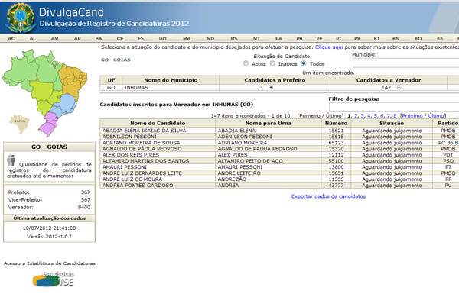Open the AL state menu
459x307 pixels.
33,38
